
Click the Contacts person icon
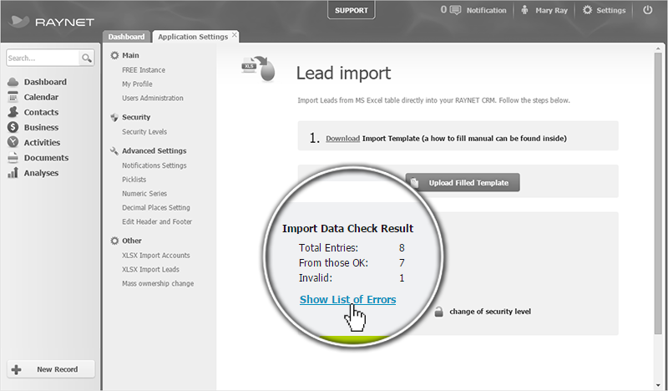click(x=13, y=112)
